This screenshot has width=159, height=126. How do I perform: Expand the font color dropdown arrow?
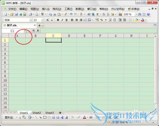[146, 20]
